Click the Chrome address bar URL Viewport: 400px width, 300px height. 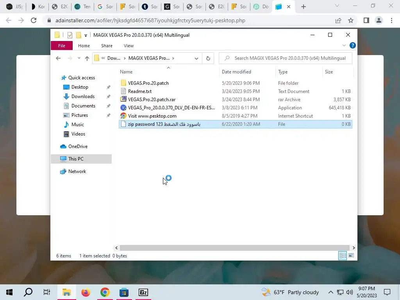pos(150,20)
